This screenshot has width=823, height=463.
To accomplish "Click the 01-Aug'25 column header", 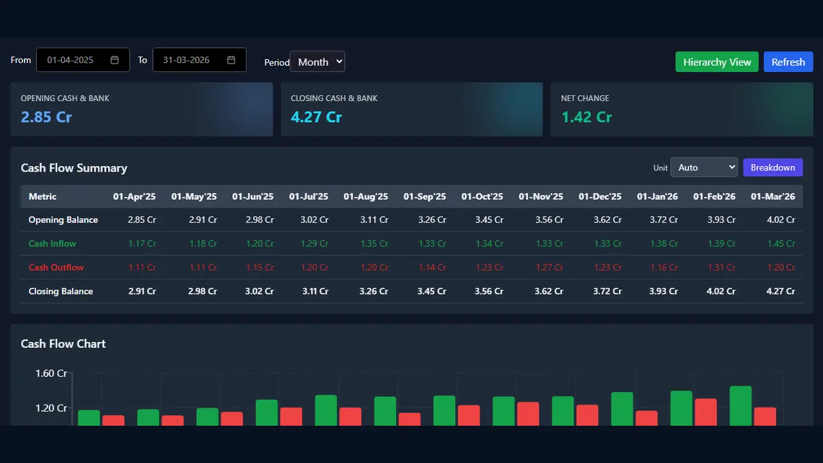I will [366, 196].
